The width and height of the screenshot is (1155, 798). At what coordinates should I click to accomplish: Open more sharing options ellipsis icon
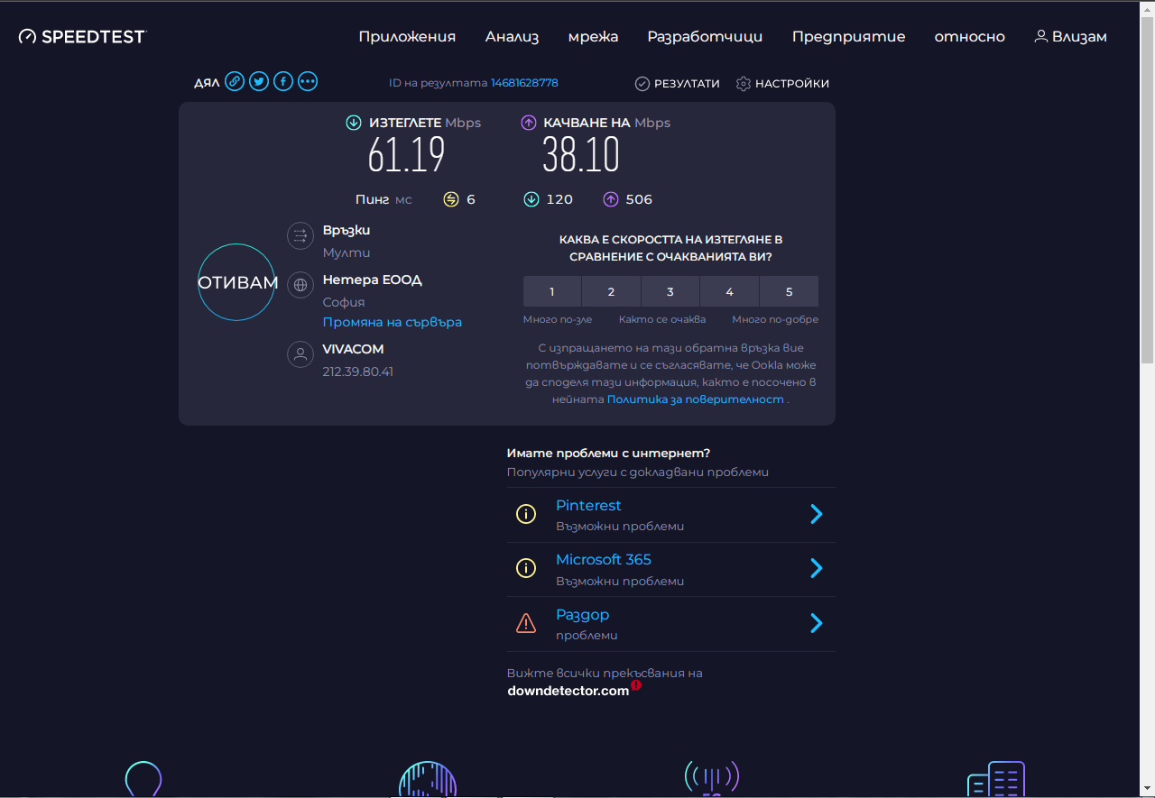[308, 82]
